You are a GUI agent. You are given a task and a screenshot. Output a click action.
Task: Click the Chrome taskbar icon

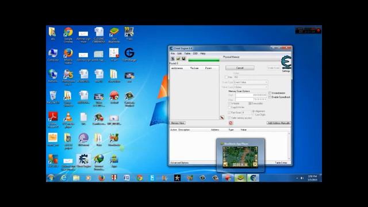(x=140, y=178)
